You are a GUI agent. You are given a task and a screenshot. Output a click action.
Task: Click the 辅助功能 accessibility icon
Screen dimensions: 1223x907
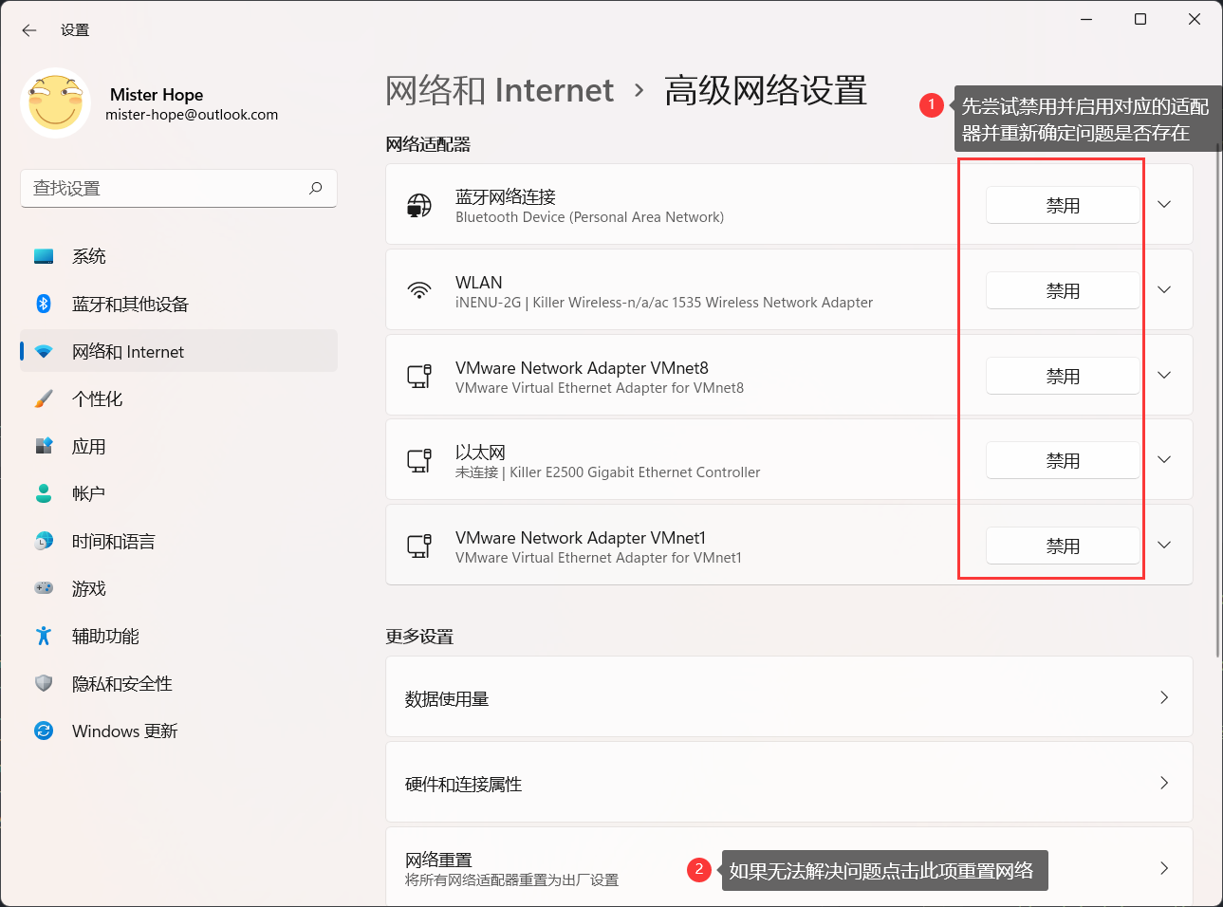(44, 636)
